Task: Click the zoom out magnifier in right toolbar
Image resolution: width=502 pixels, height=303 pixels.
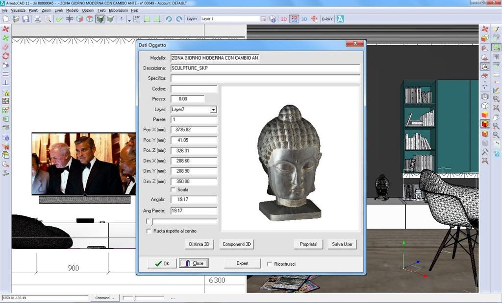Action: click(496, 135)
